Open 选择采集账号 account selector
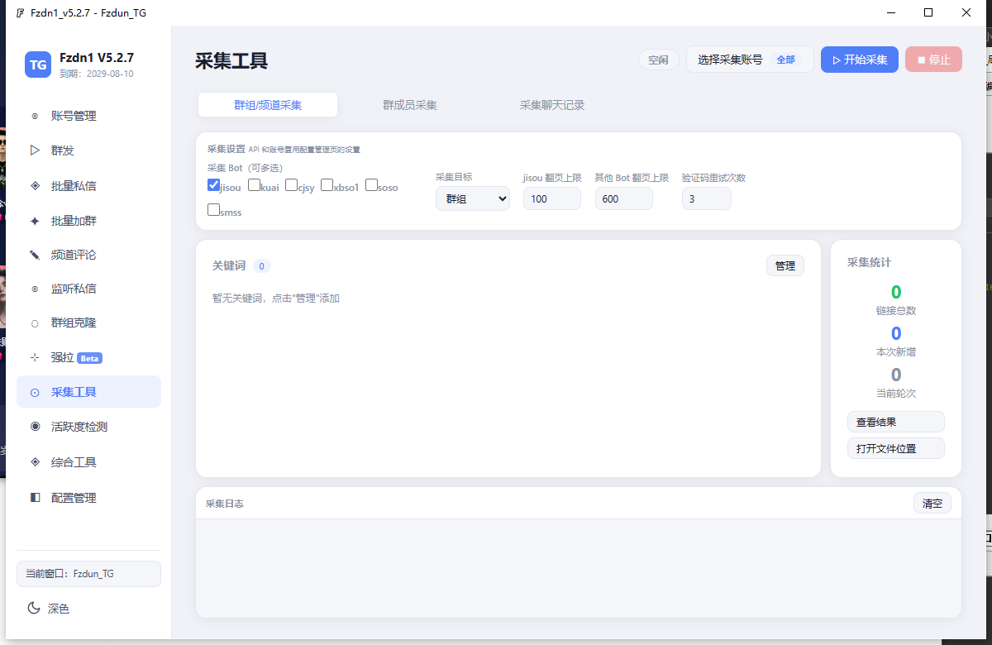992x645 pixels. tap(750, 60)
